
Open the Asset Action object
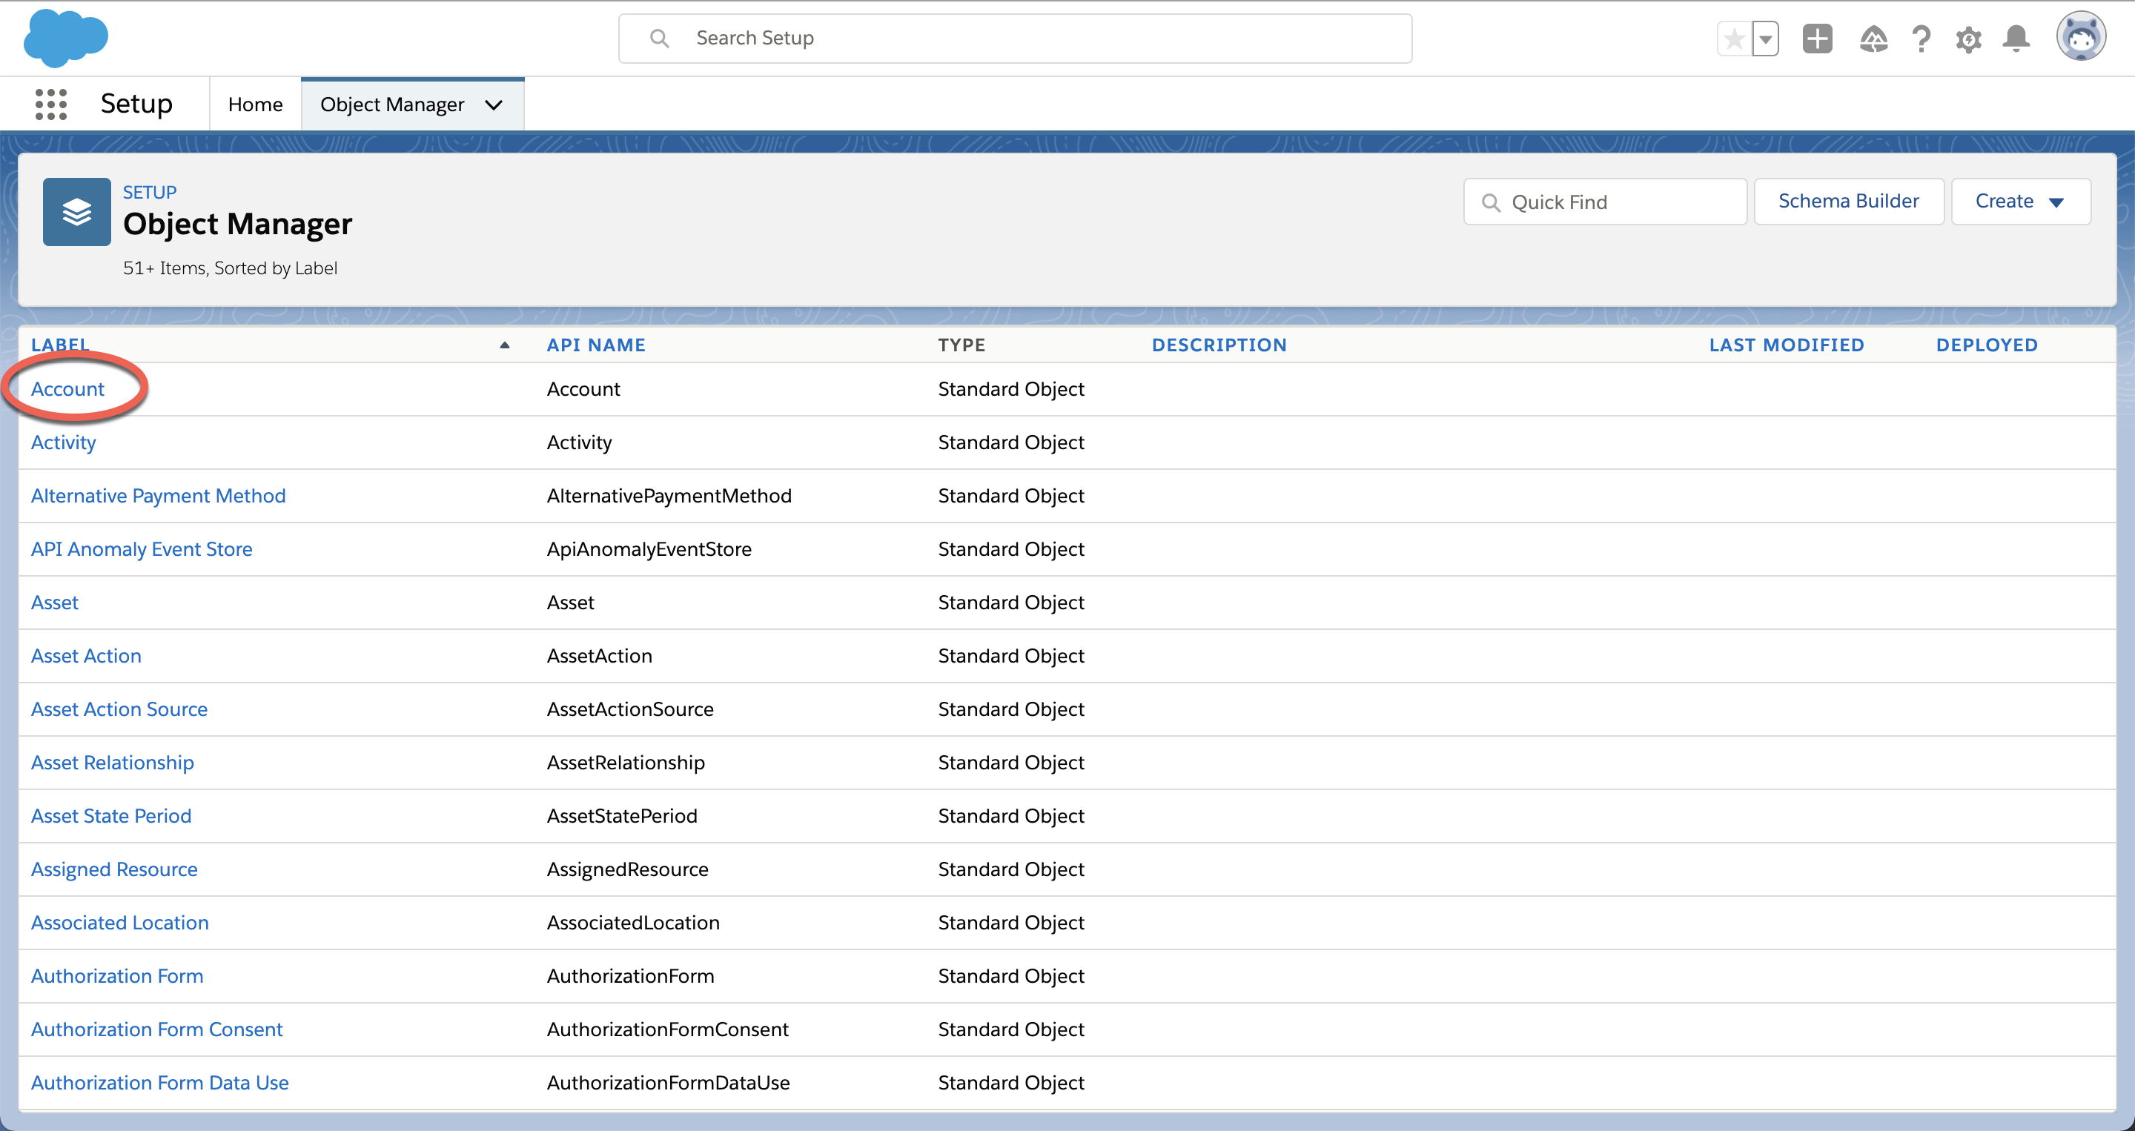pyautogui.click(x=86, y=655)
